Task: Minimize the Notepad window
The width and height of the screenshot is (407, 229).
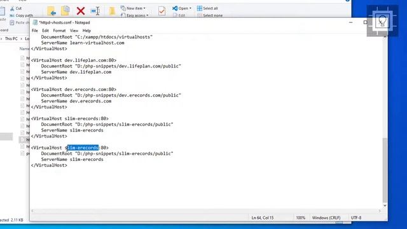Action: click(x=350, y=23)
